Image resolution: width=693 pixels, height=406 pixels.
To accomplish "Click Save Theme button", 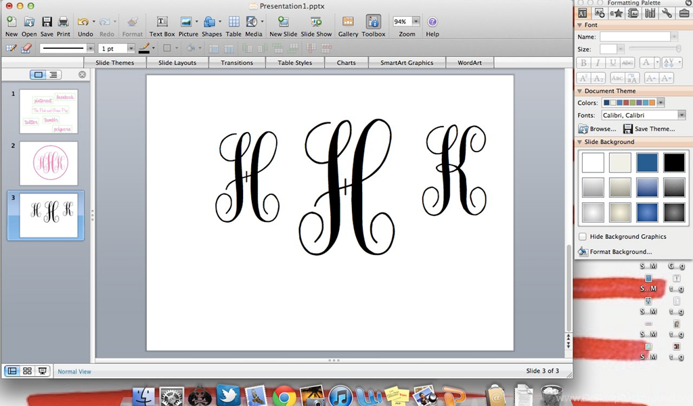I will click(648, 129).
